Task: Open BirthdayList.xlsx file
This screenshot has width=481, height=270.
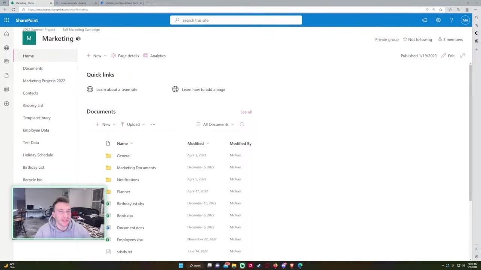Action: click(x=130, y=204)
